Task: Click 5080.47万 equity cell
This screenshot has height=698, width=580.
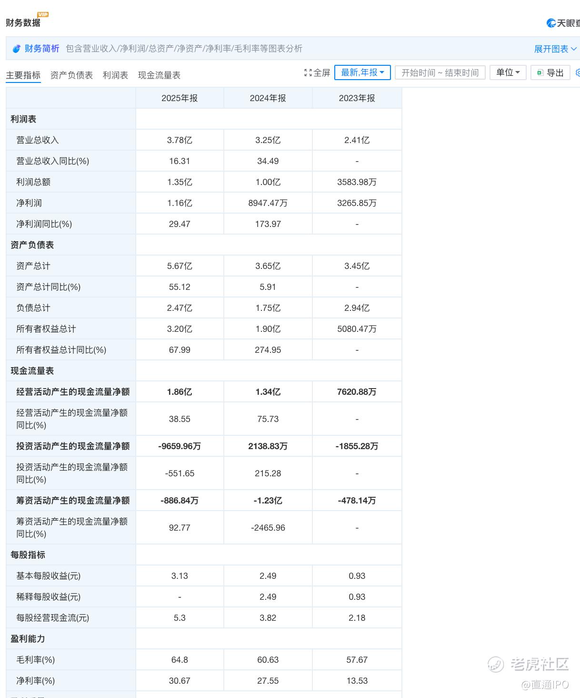Action: [357, 329]
